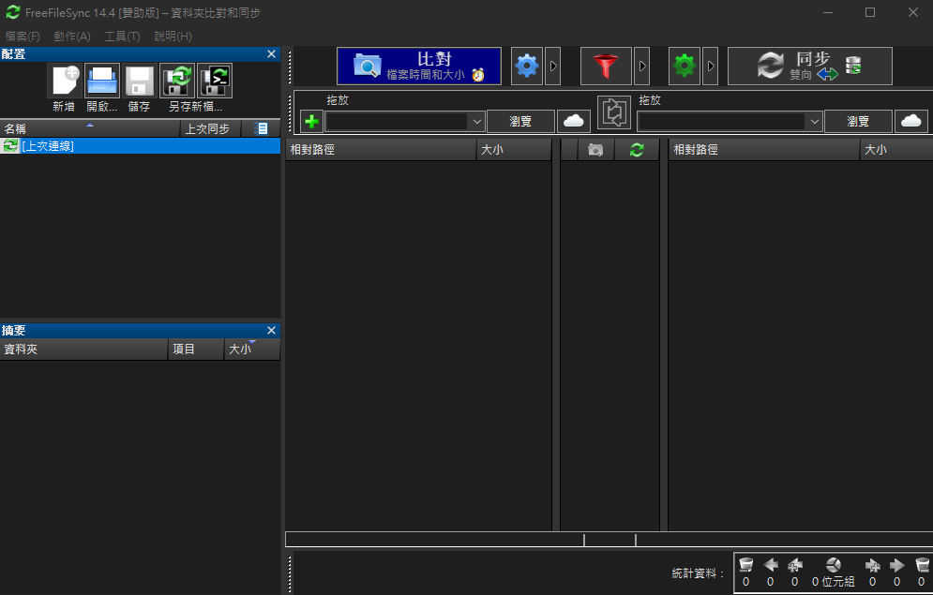This screenshot has width=933, height=595.
Task: Click the right folder path input field
Action: click(721, 121)
